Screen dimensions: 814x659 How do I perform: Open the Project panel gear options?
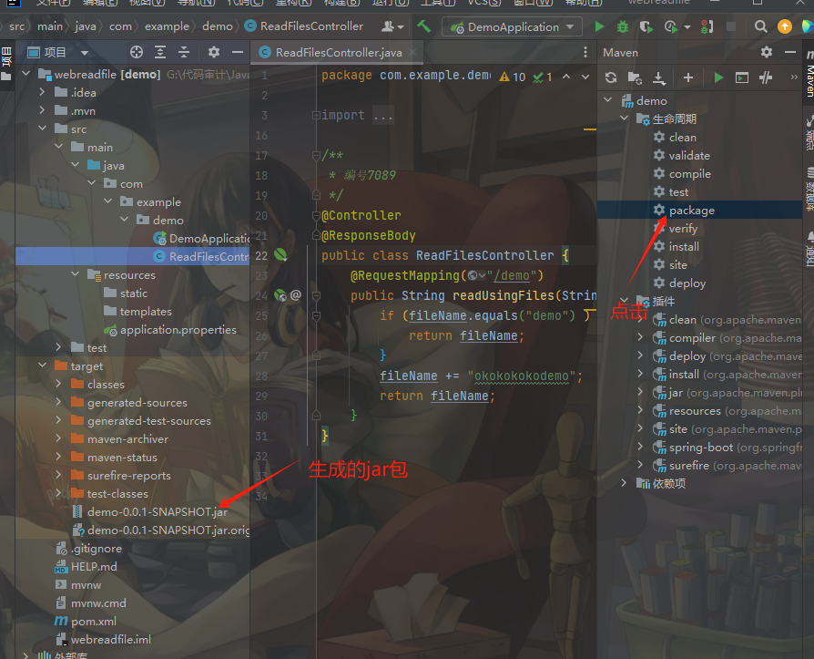pos(214,52)
